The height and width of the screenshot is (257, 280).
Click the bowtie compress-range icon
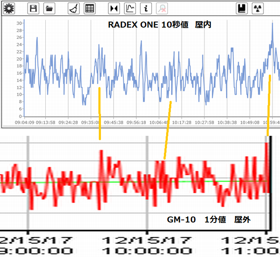[x=114, y=8]
